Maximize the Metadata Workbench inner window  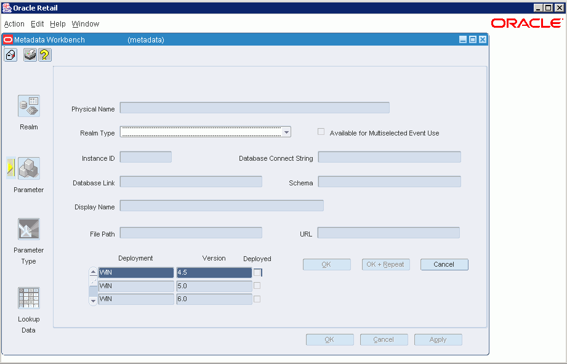[473, 39]
